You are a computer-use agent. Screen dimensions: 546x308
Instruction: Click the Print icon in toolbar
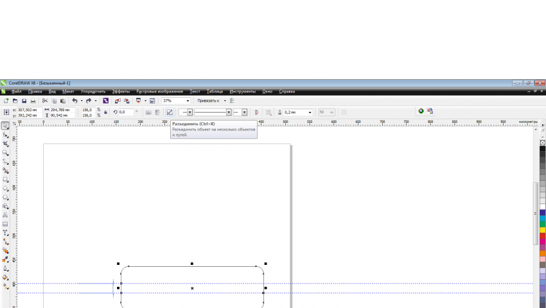click(x=33, y=101)
